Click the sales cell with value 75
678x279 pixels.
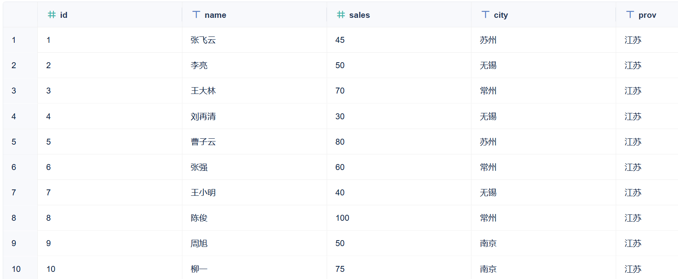pos(340,269)
